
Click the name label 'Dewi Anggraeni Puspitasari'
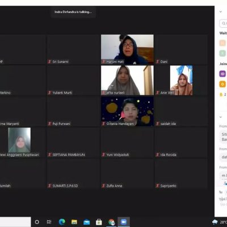tap(20, 154)
